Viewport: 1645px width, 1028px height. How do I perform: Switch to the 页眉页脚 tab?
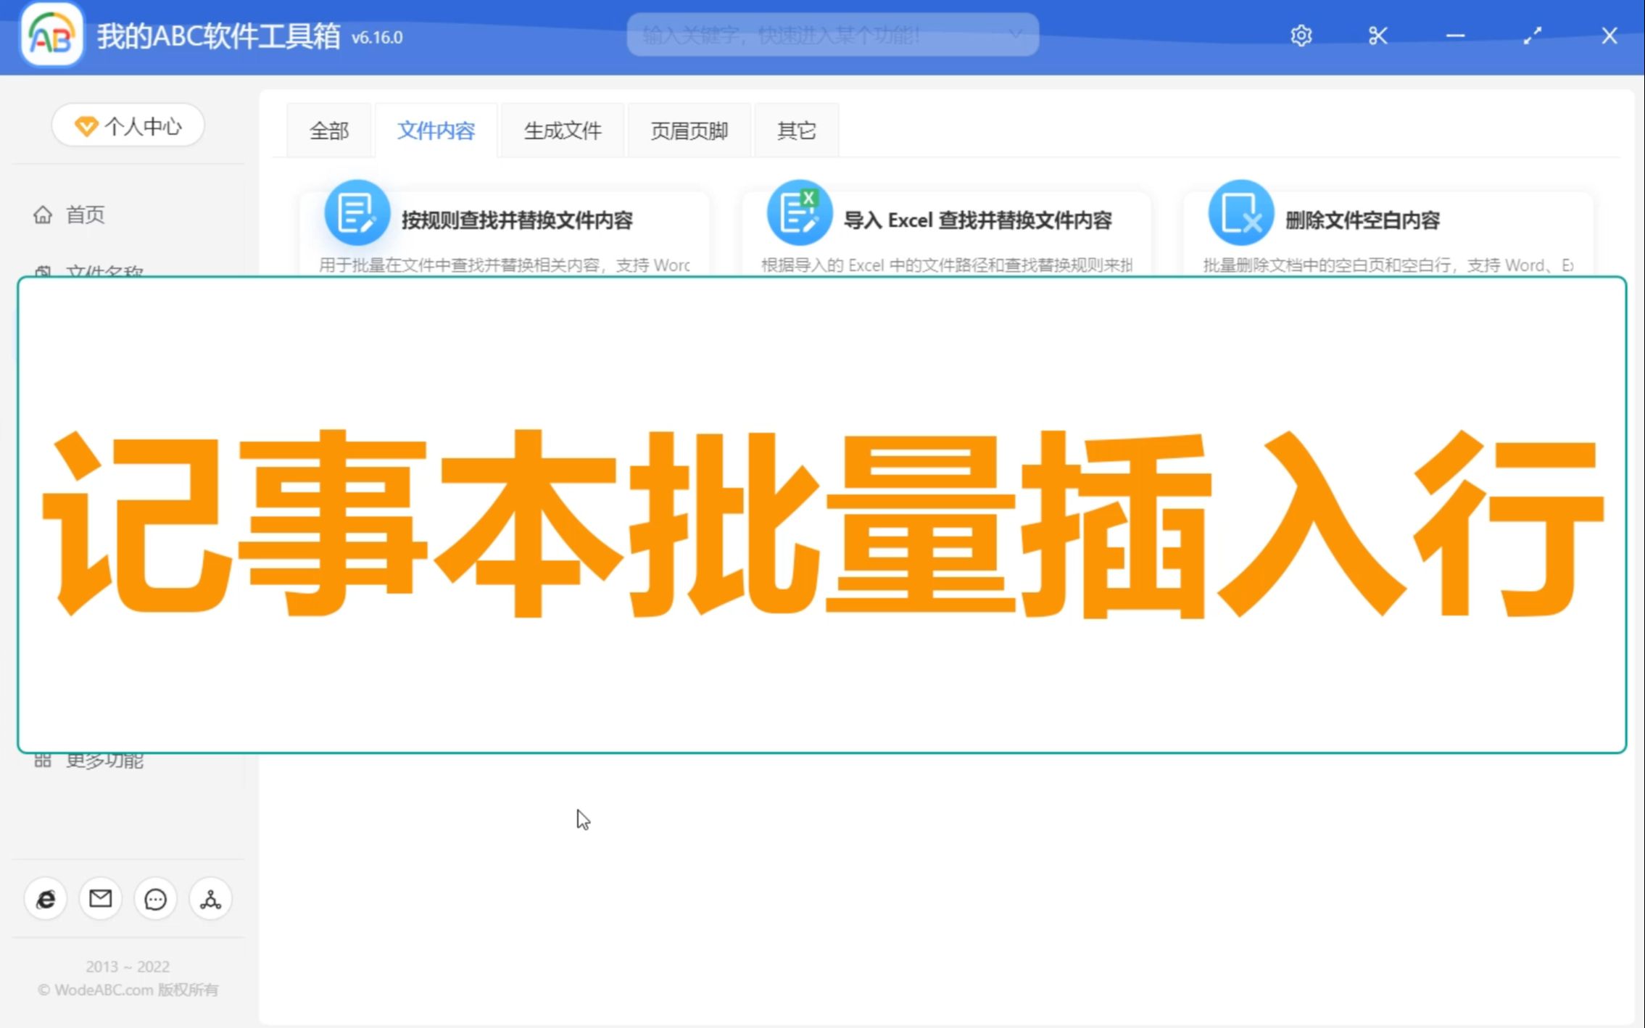pos(689,130)
